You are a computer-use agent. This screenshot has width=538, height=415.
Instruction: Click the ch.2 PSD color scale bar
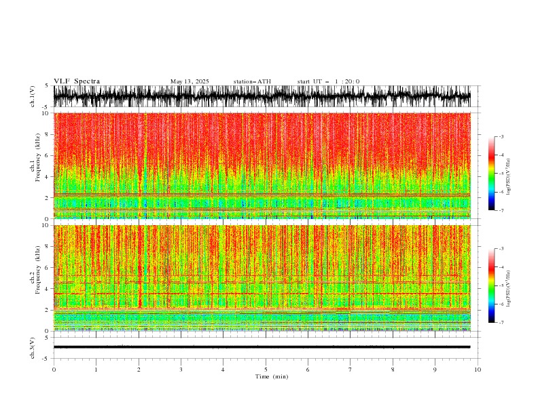pyautogui.click(x=491, y=285)
